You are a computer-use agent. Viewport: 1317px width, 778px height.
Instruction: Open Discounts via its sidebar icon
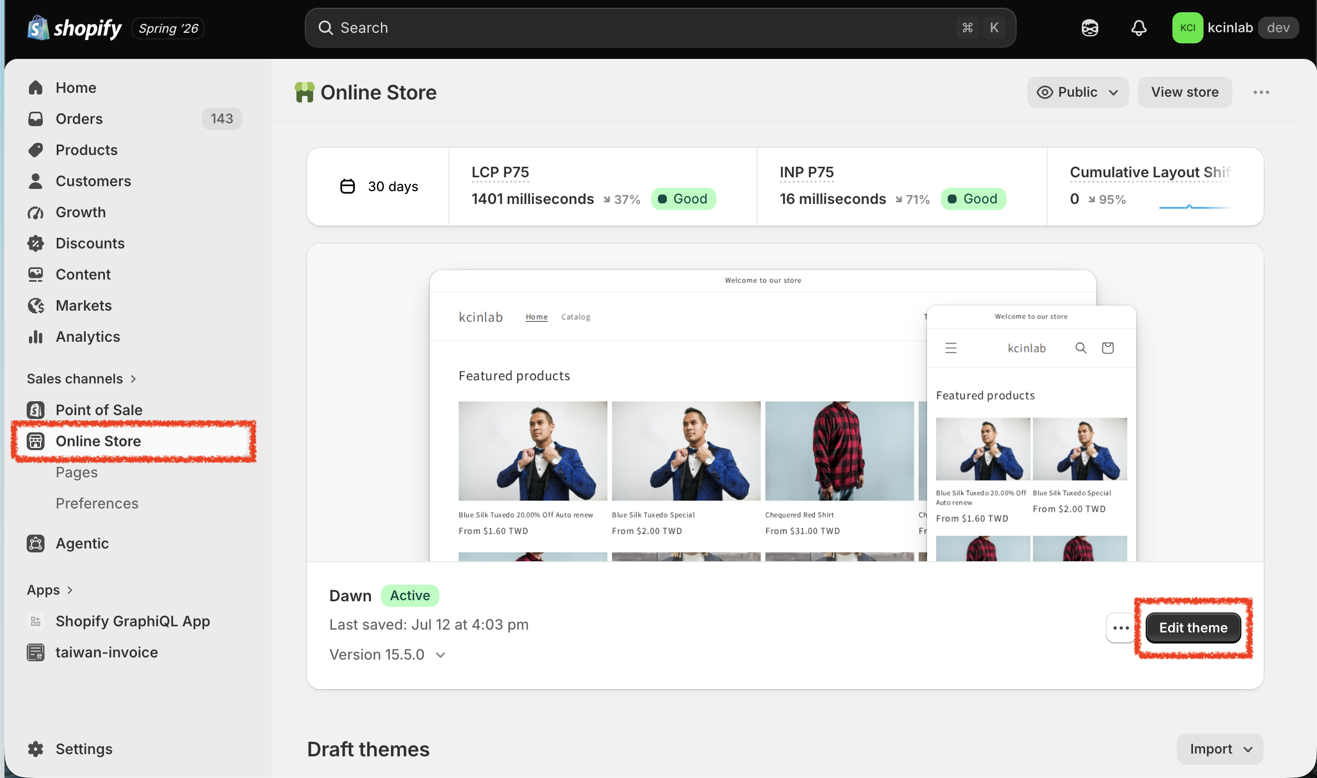click(36, 243)
